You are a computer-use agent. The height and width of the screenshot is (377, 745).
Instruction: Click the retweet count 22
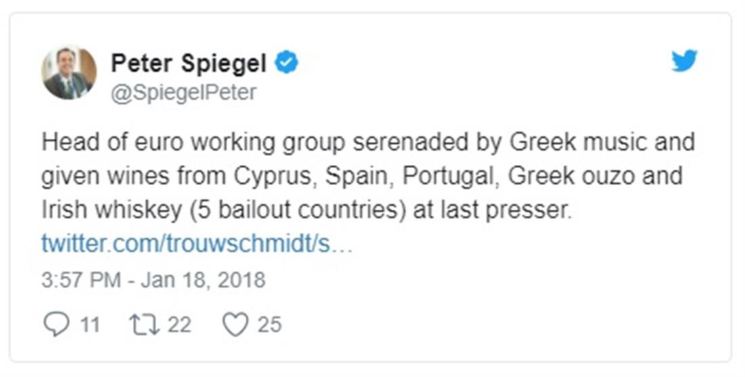pyautogui.click(x=179, y=325)
